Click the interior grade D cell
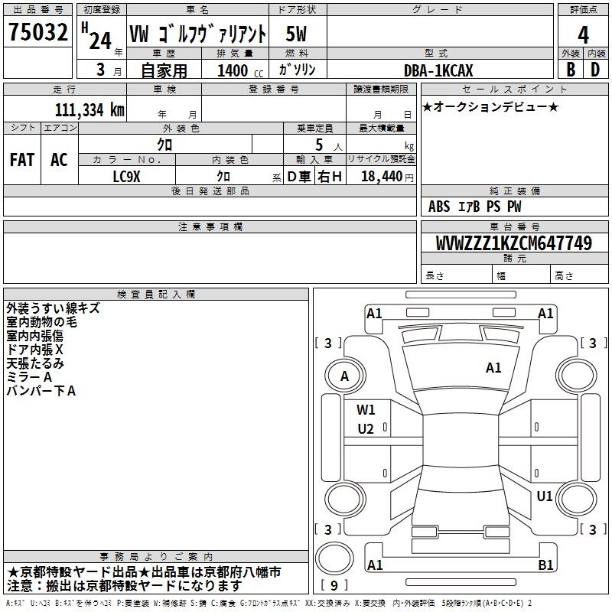 click(x=595, y=69)
